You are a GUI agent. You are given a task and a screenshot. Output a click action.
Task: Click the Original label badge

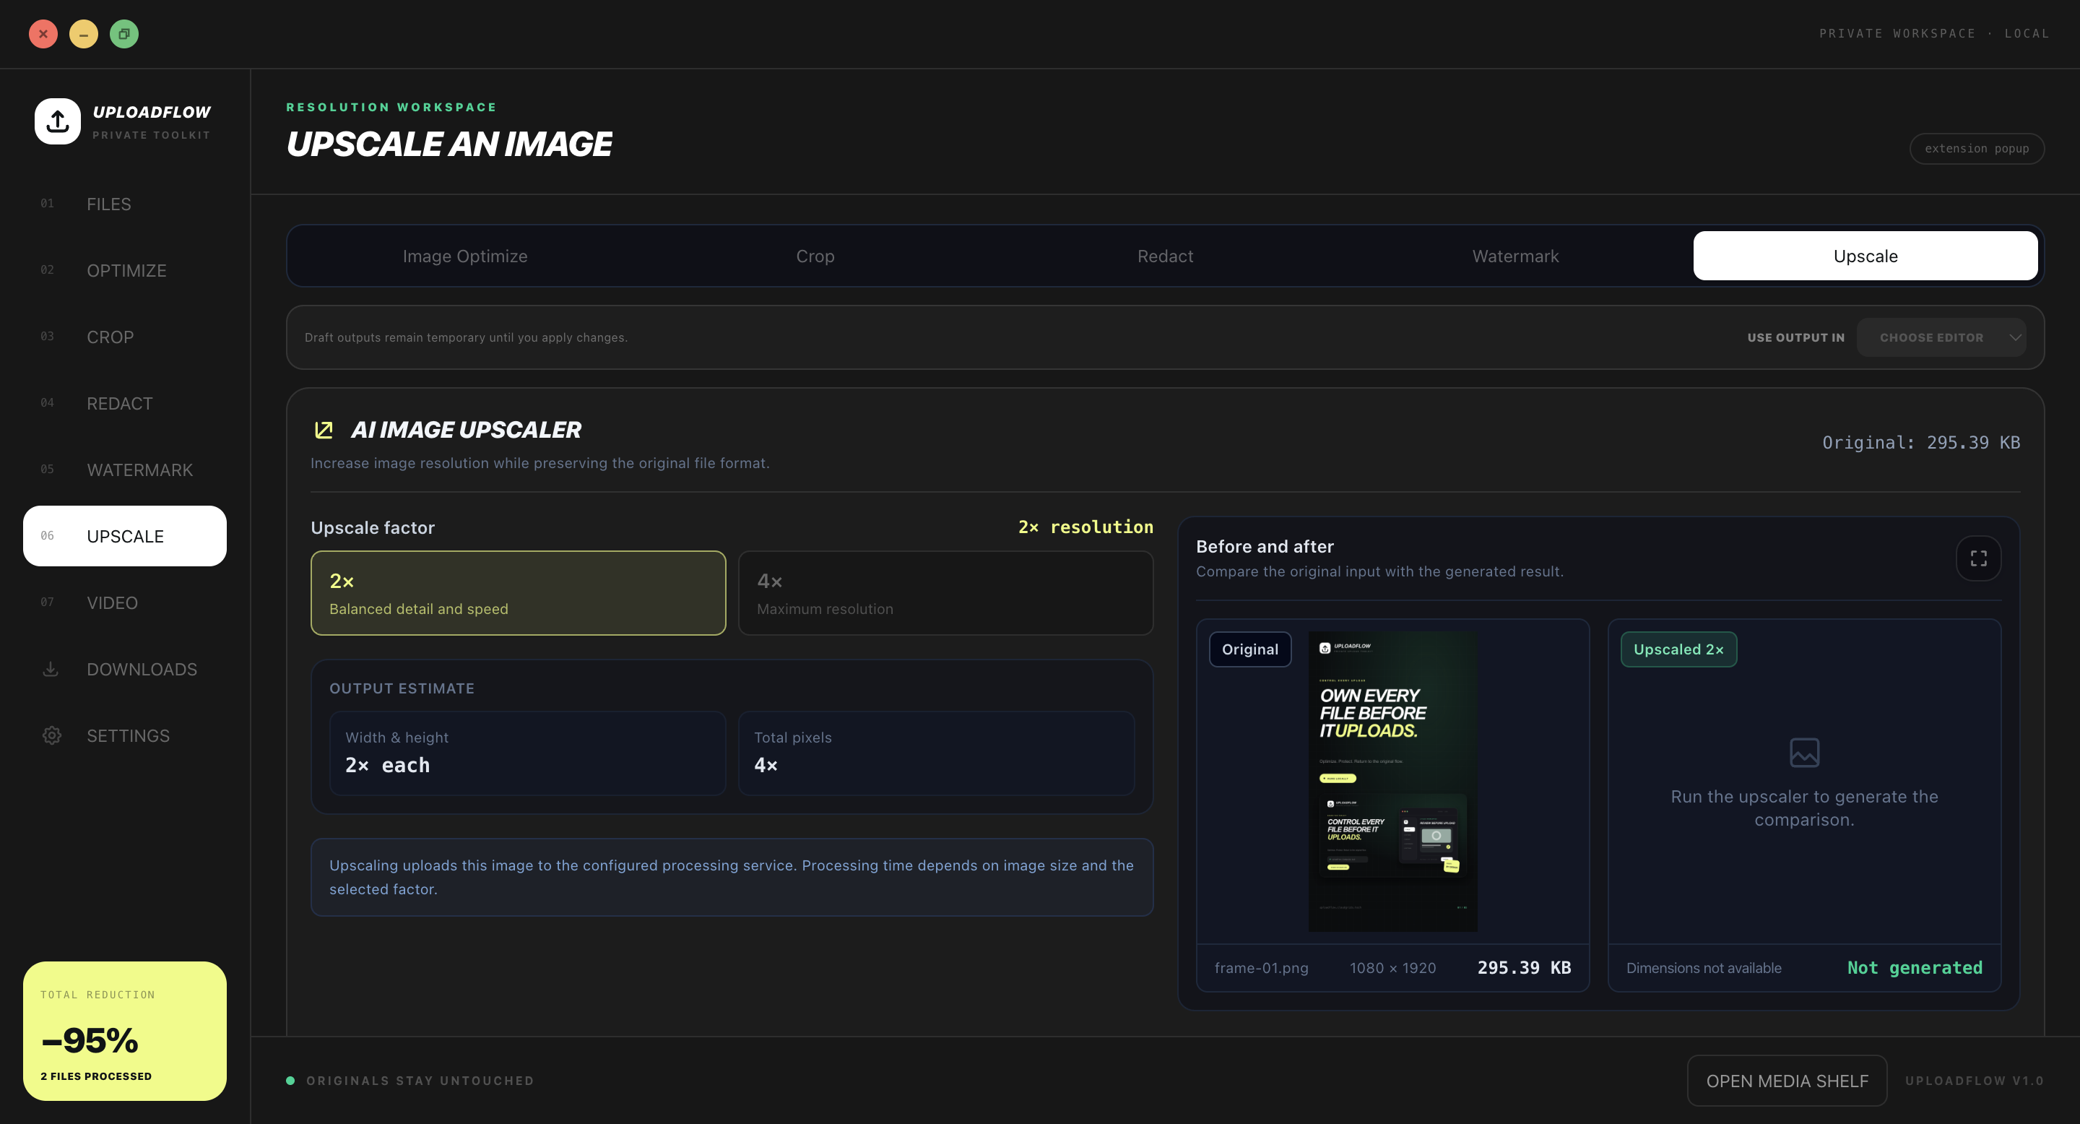click(x=1250, y=649)
